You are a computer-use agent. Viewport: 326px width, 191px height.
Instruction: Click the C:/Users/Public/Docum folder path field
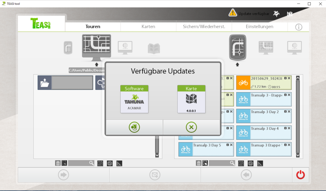pyautogui.click(x=87, y=70)
